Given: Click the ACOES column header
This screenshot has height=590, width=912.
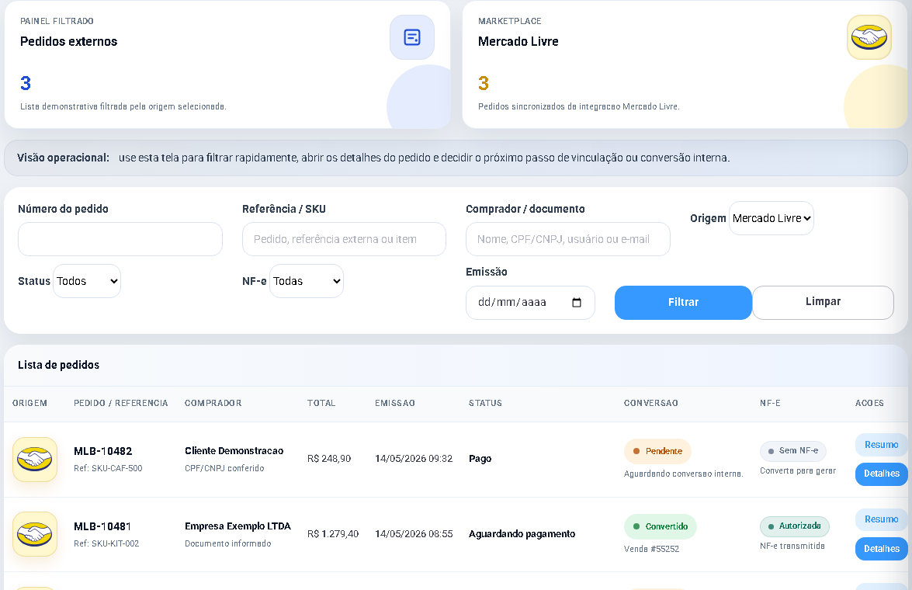Looking at the screenshot, I should 869,403.
